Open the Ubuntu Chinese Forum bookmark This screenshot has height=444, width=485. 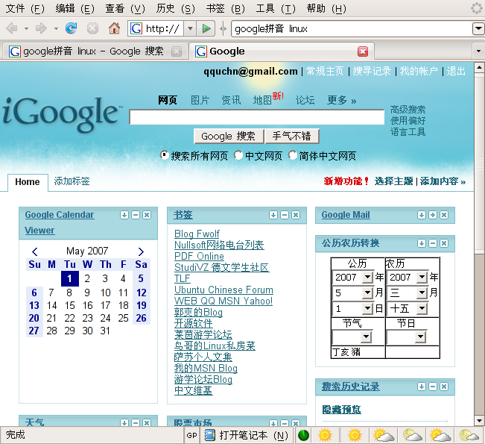[224, 290]
